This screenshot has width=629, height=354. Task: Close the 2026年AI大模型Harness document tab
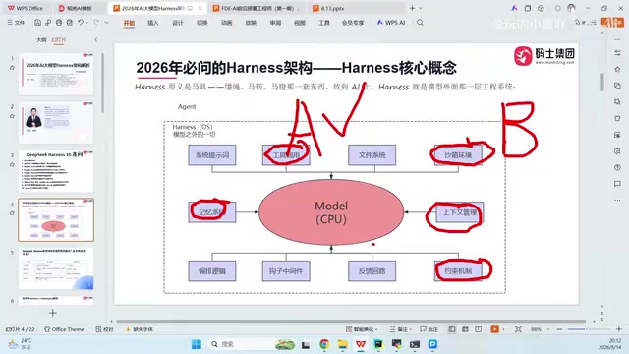(200, 8)
